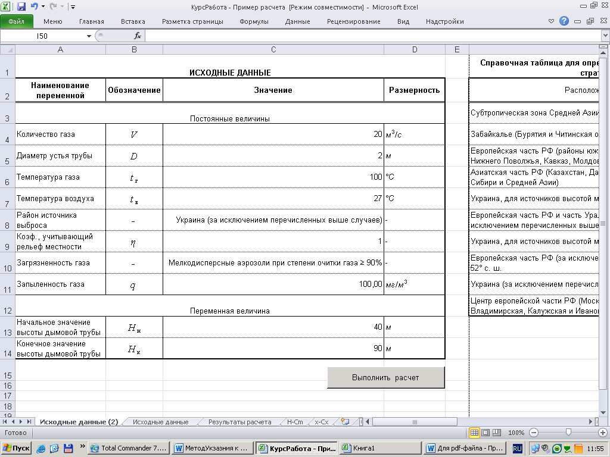Screen dimensions: 610x457
Task: Select the gas temperature value 100
Action: pyautogui.click(x=273, y=177)
